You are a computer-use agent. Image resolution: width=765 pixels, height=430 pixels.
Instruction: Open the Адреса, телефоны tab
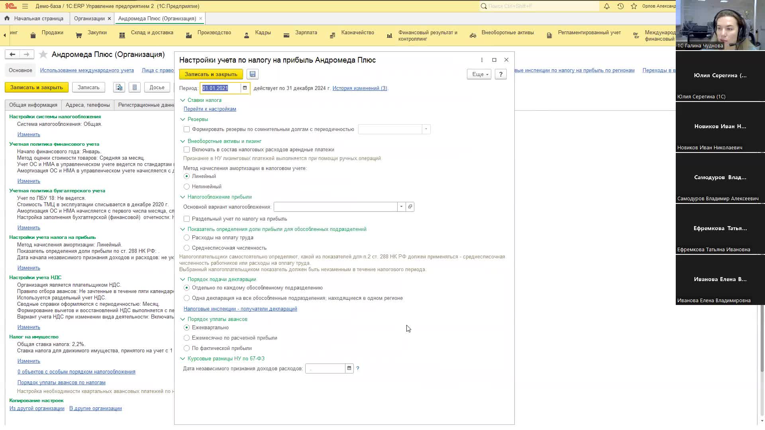(88, 105)
